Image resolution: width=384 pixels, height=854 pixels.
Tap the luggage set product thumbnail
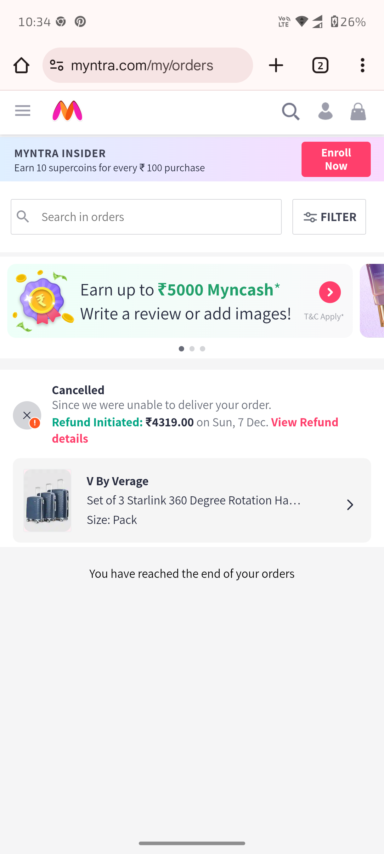pyautogui.click(x=48, y=500)
